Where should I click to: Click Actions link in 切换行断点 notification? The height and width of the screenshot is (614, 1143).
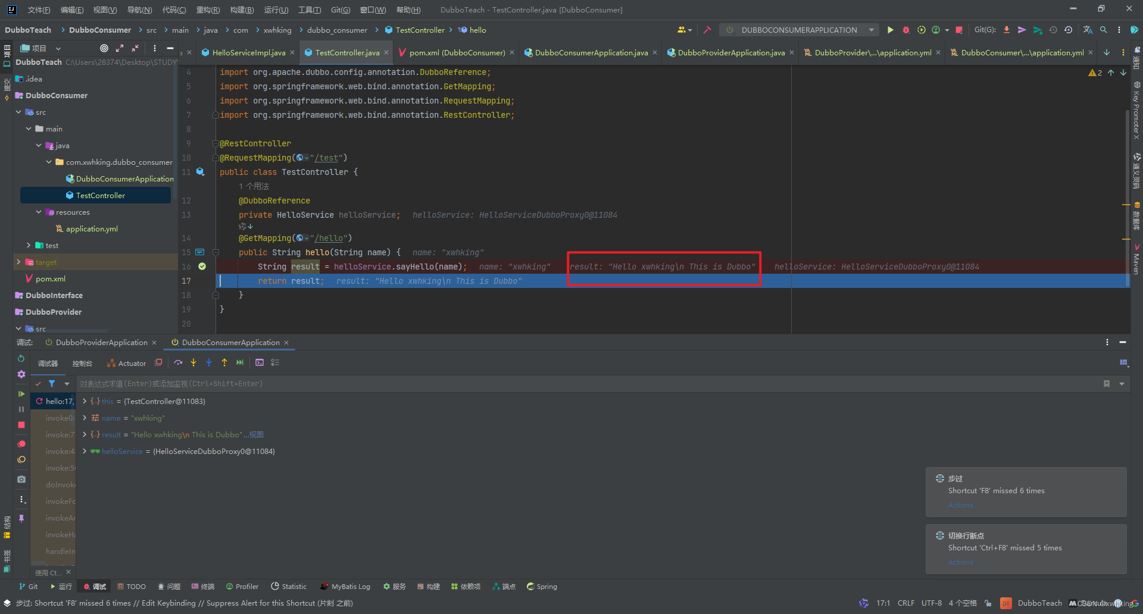click(x=960, y=562)
